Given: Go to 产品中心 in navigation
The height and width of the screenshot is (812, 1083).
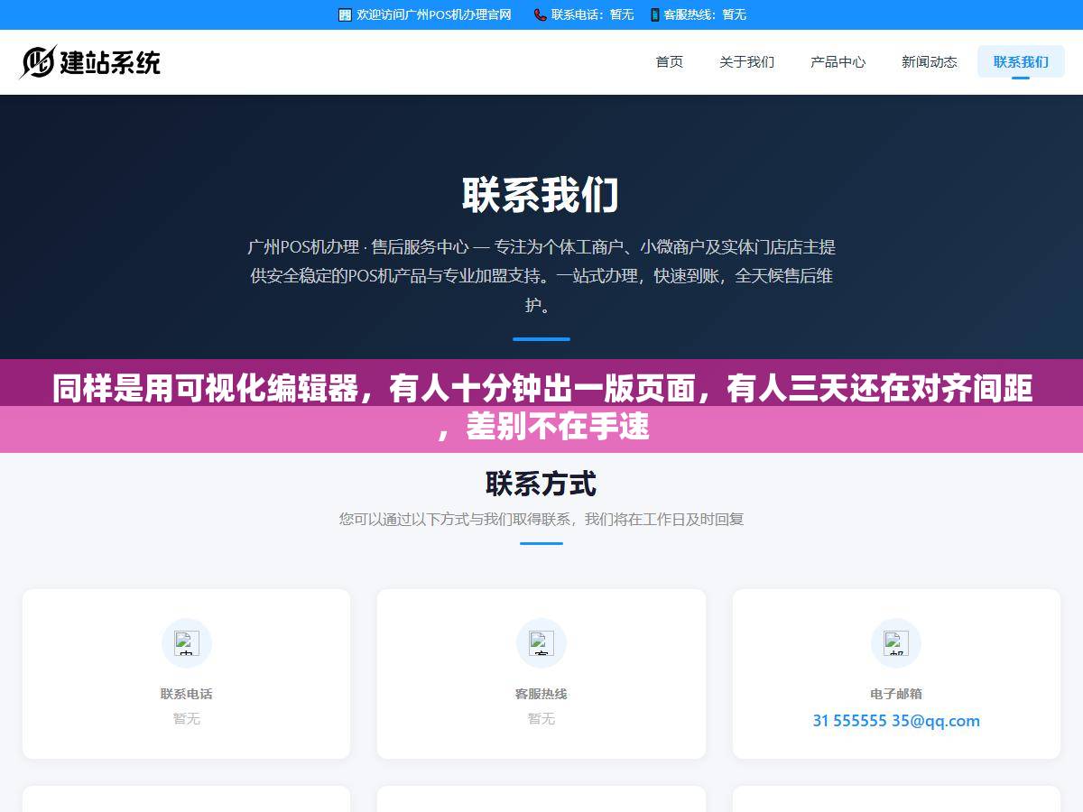Looking at the screenshot, I should [x=838, y=62].
